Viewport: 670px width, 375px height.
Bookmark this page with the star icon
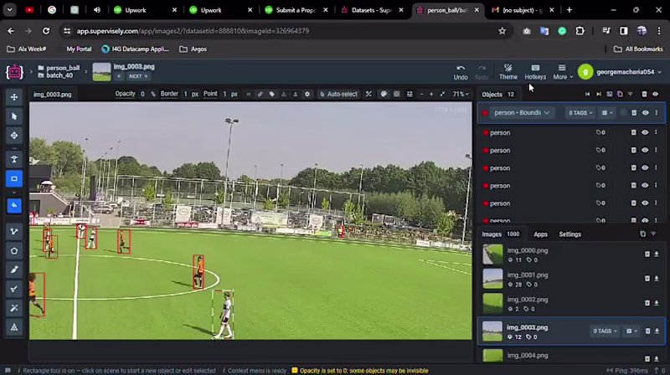point(502,31)
